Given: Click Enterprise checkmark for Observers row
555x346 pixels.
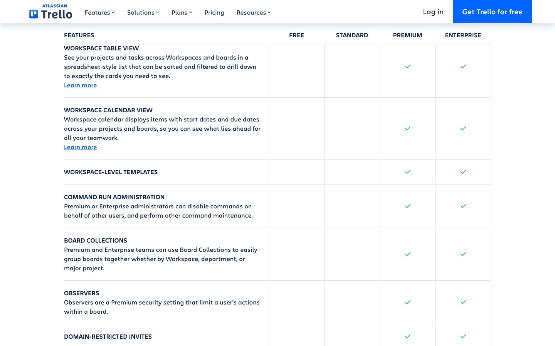Looking at the screenshot, I should pos(463,302).
